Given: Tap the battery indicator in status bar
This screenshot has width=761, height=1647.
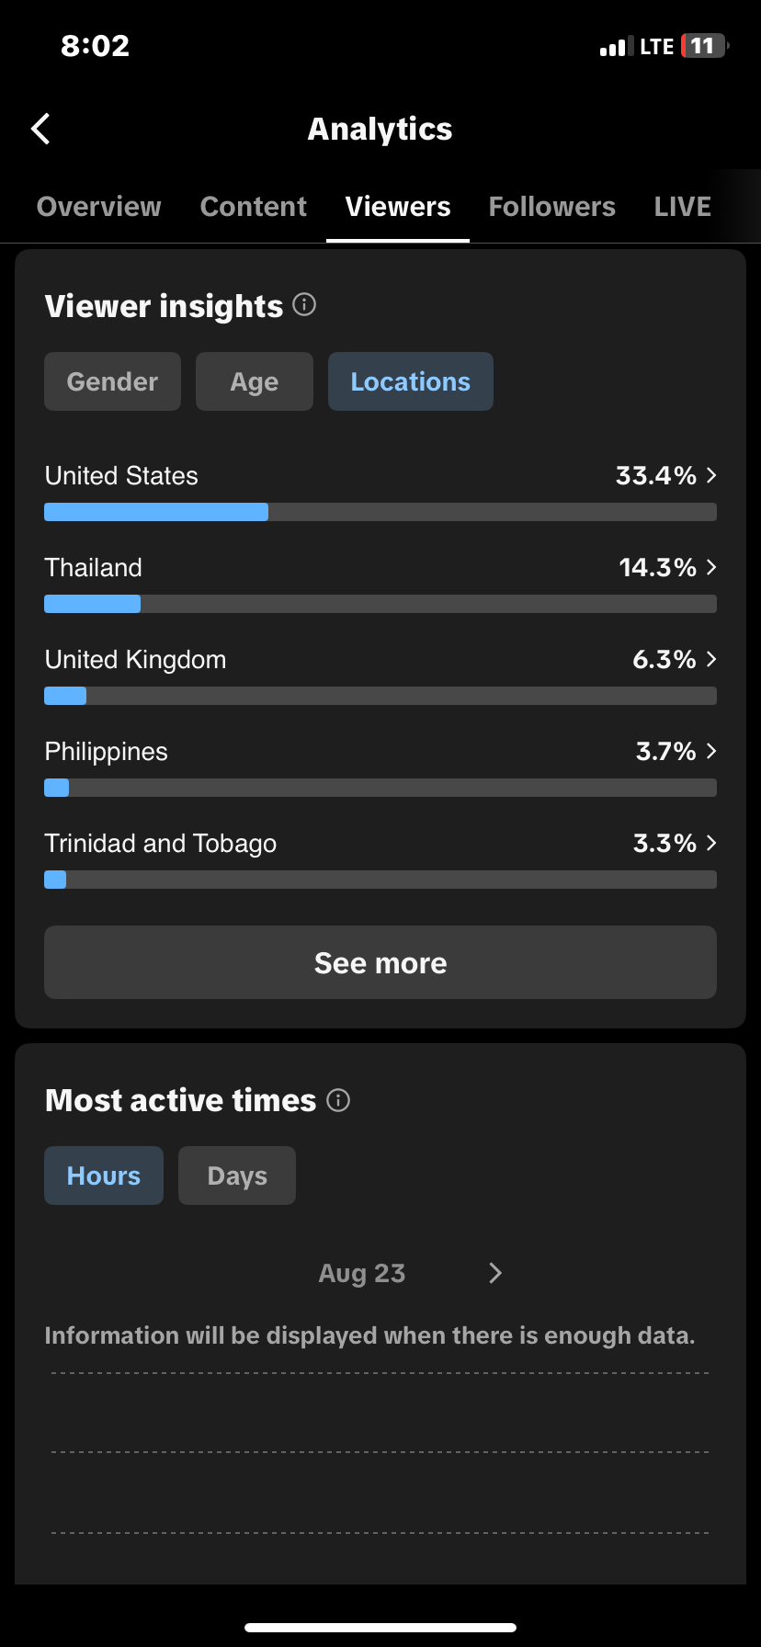Looking at the screenshot, I should point(705,46).
